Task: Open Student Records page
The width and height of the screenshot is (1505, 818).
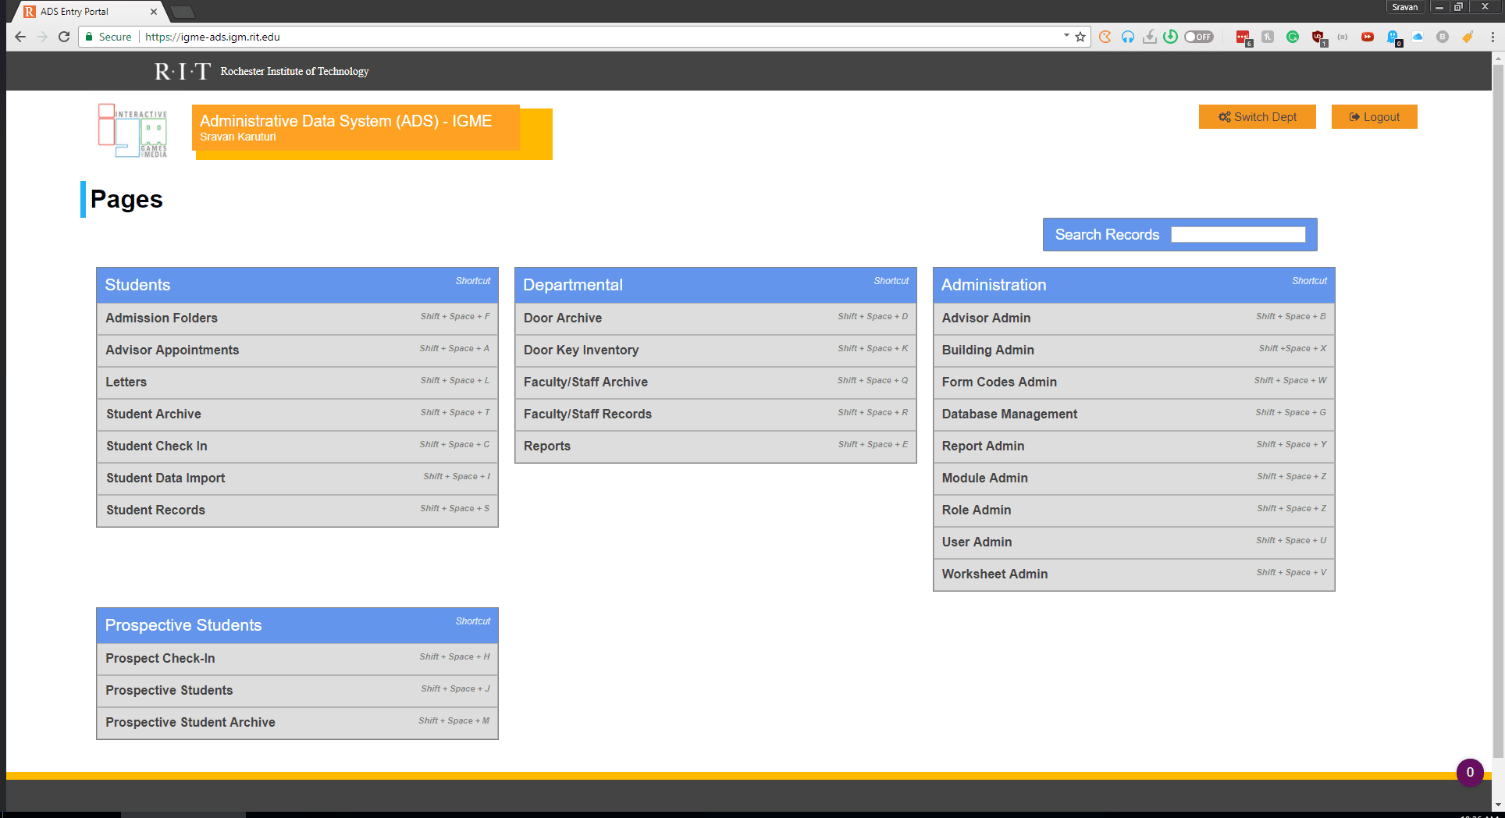Action: tap(297, 510)
